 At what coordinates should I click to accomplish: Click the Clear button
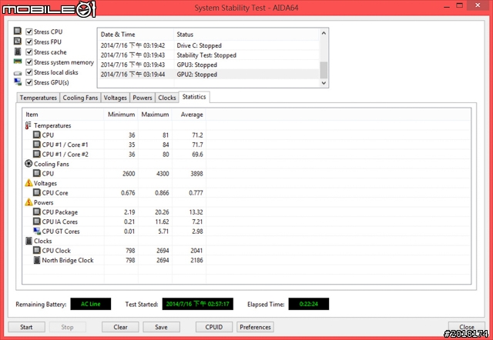pyautogui.click(x=120, y=327)
